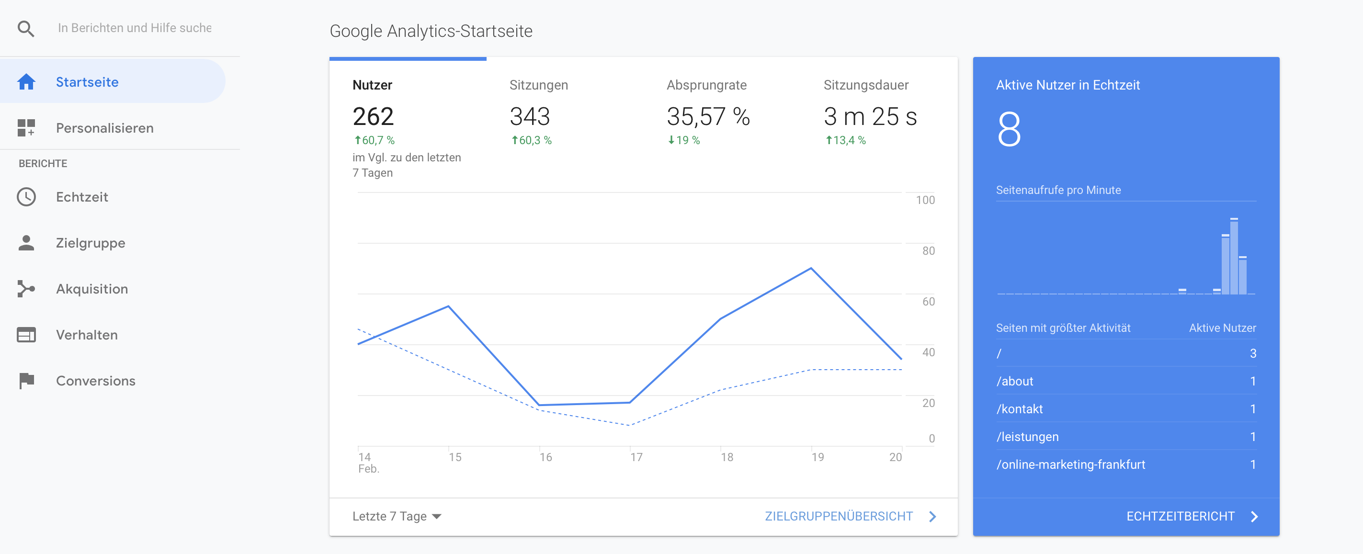Image resolution: width=1363 pixels, height=554 pixels.
Task: Open Zielgruppe reports
Action: point(113,243)
